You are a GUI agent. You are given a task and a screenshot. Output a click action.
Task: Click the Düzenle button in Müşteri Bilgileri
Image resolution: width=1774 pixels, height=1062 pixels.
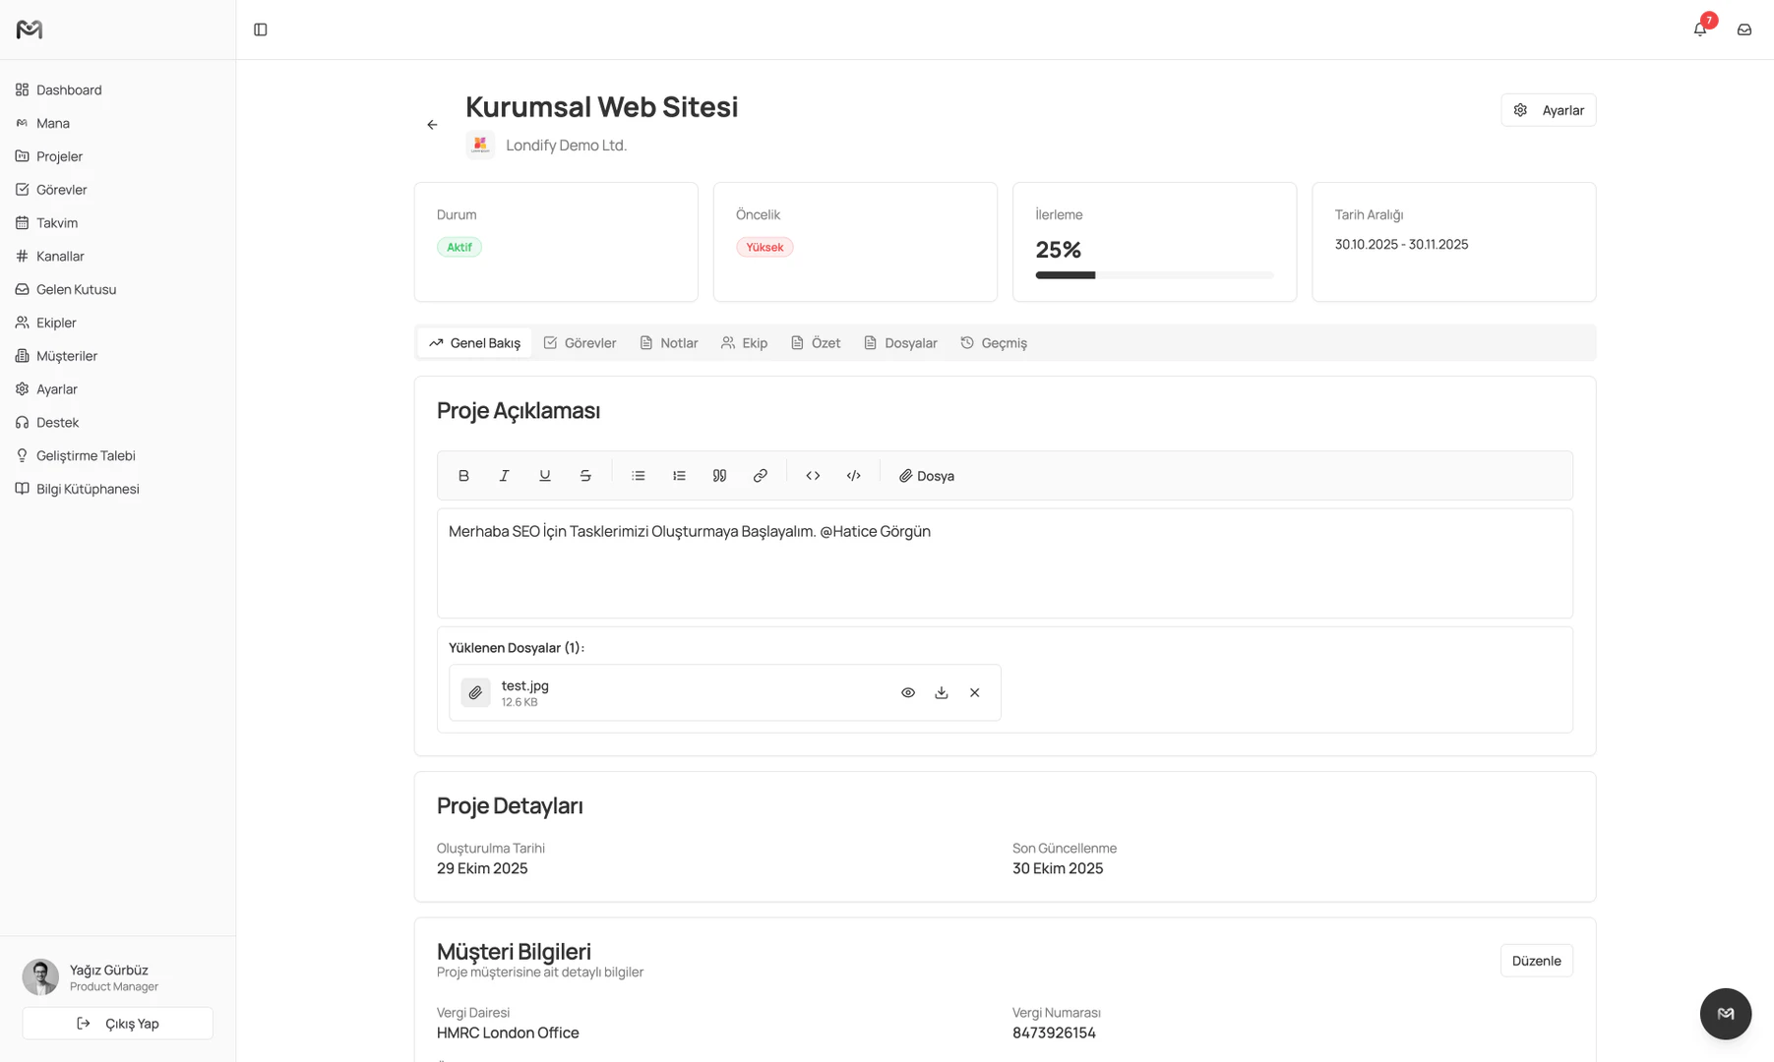point(1536,961)
